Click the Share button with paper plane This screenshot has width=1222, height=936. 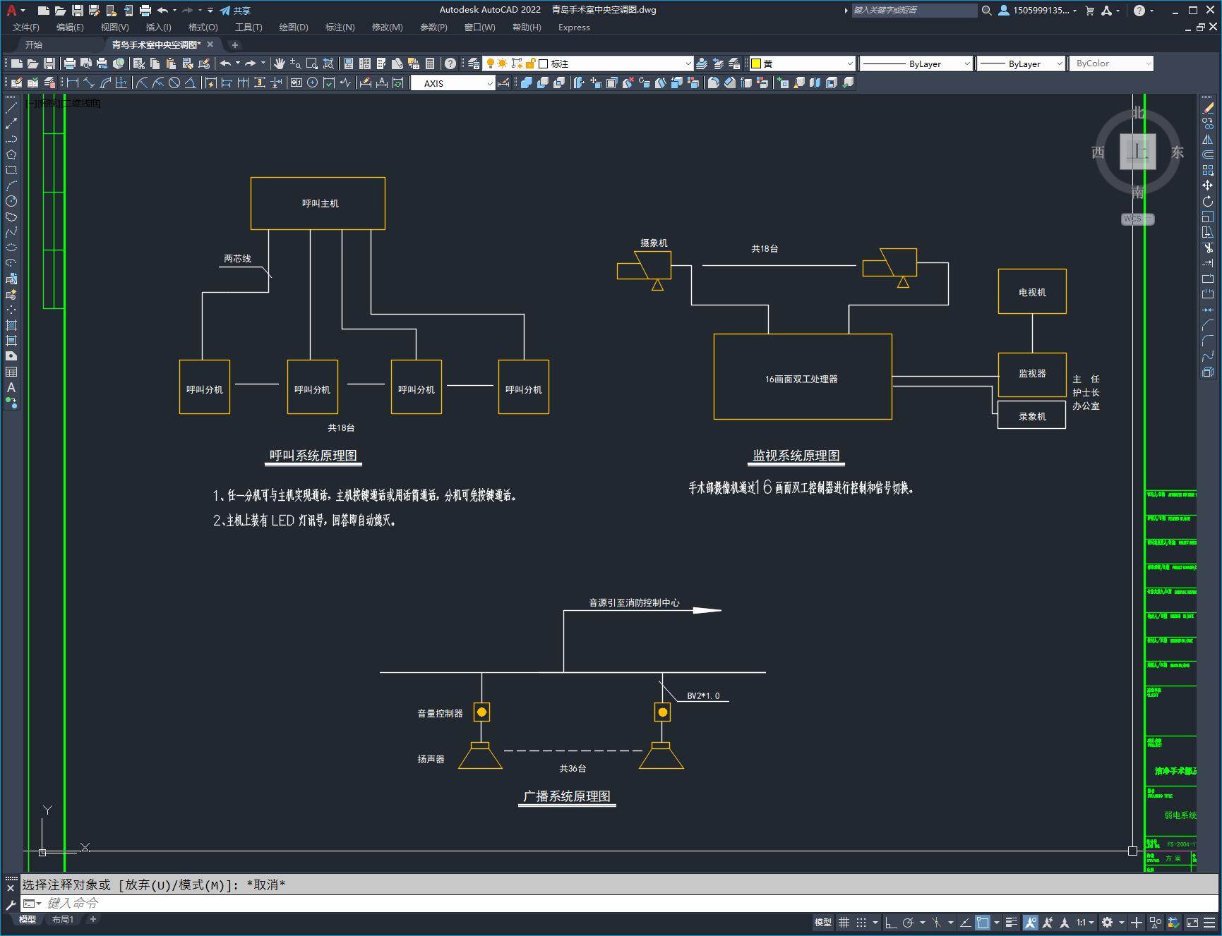pos(235,10)
